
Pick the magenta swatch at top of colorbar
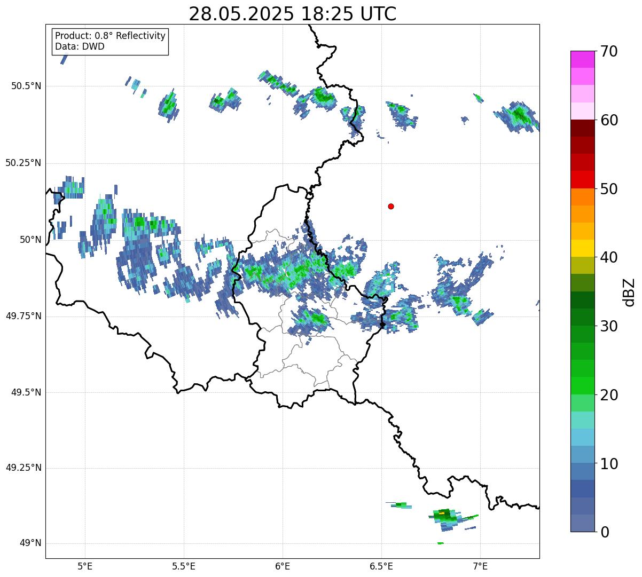(582, 59)
